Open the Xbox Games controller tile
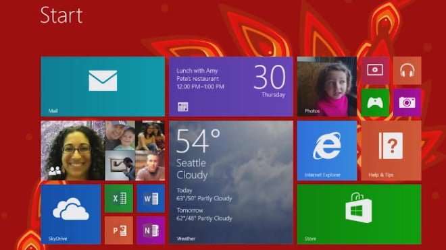 pyautogui.click(x=375, y=102)
